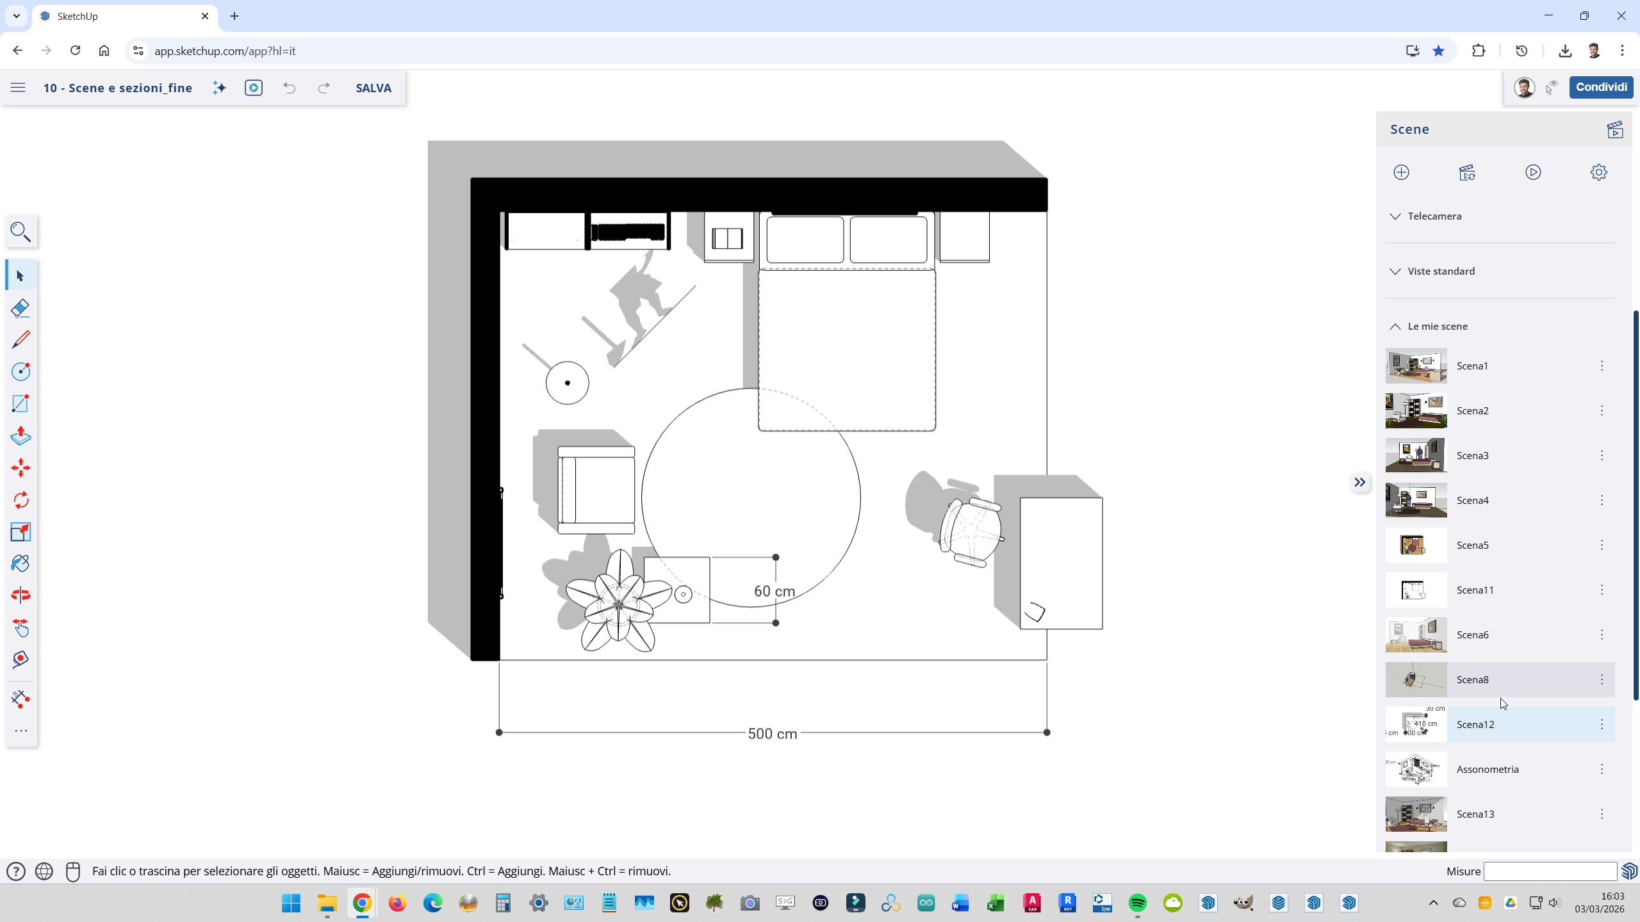Open the main hamburger menu
The width and height of the screenshot is (1640, 922).
point(18,88)
